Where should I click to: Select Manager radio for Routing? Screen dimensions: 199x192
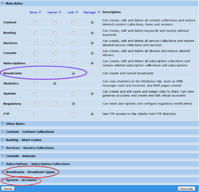point(92,33)
